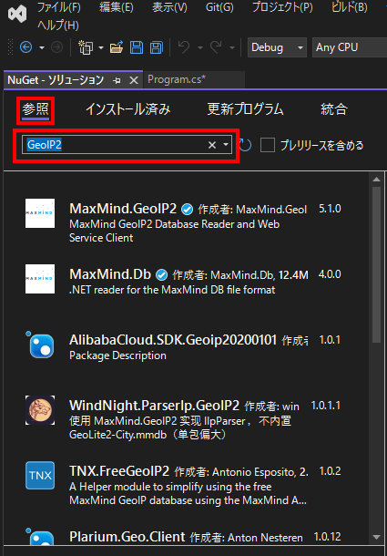Click the save all icon
This screenshot has height=556, width=387.
(x=157, y=47)
